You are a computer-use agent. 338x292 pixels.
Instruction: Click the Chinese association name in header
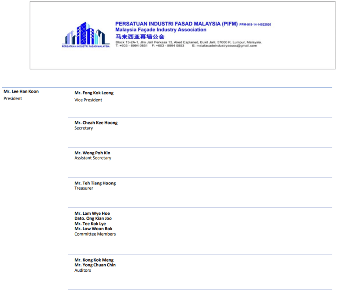pos(140,37)
